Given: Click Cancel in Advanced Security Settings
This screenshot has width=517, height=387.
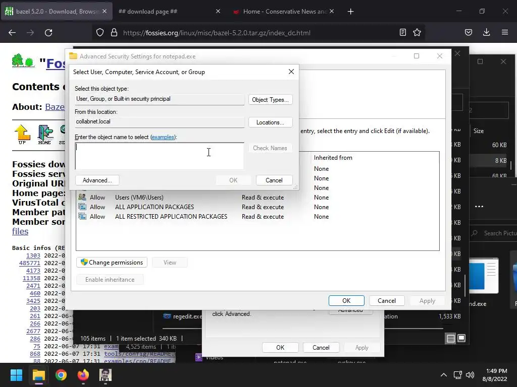Looking at the screenshot, I should click(x=386, y=300).
